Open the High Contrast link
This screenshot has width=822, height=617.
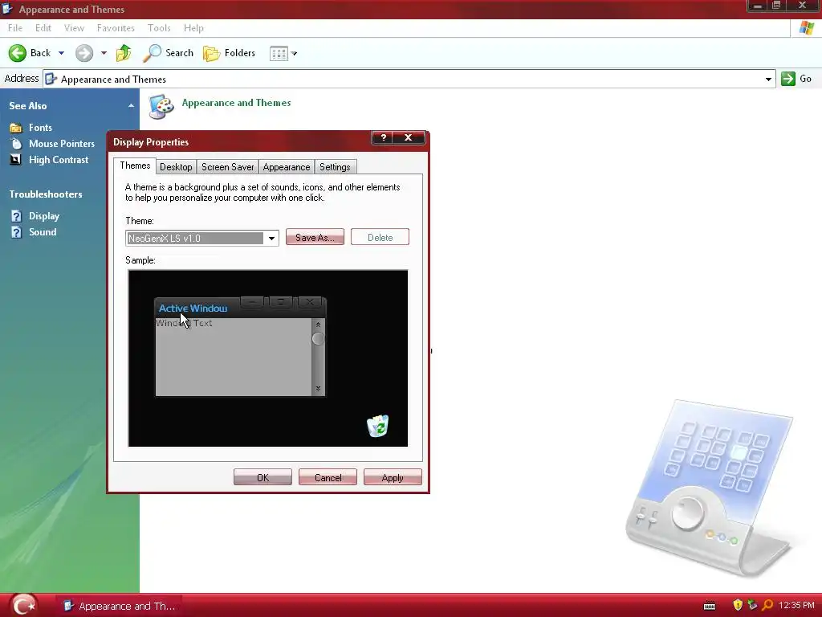click(x=59, y=160)
